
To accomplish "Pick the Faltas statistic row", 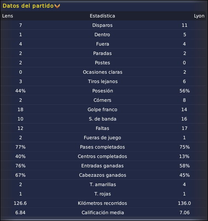I will click(103, 128).
